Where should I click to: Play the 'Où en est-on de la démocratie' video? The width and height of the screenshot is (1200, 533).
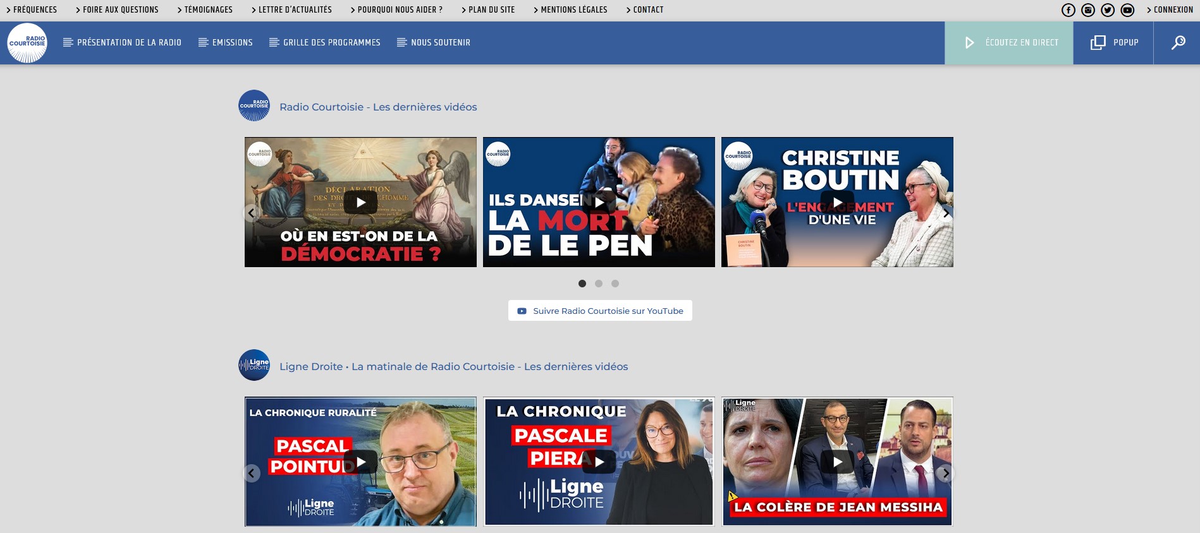(360, 202)
